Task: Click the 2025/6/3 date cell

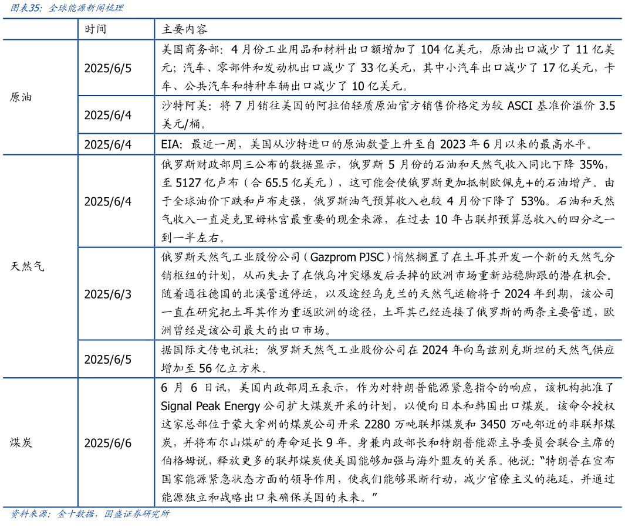Action: pyautogui.click(x=108, y=294)
